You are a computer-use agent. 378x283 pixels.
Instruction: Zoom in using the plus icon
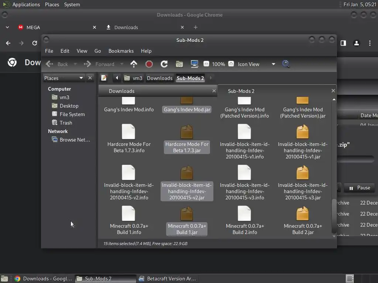[x=231, y=64]
